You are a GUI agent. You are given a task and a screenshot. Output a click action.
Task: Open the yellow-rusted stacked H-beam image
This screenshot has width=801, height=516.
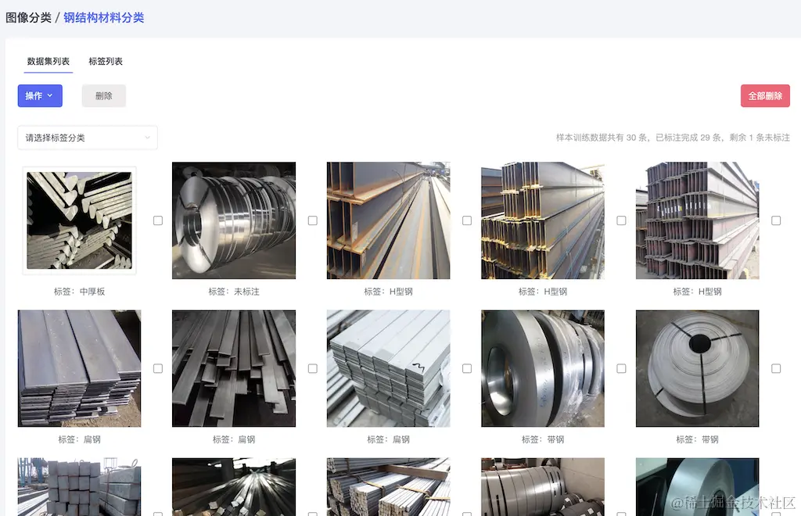point(543,220)
